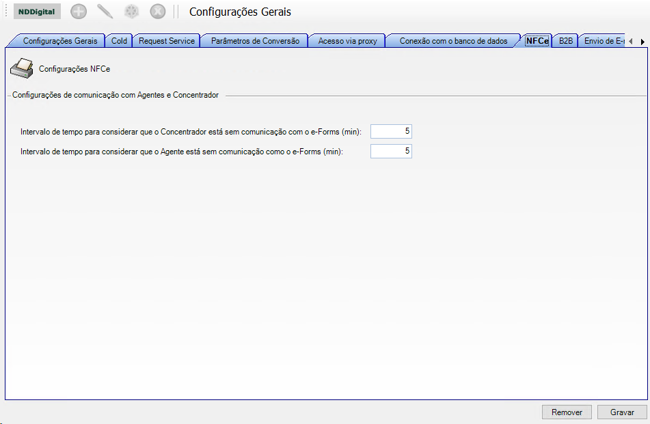Click the add (plus) toolbar icon

(x=79, y=12)
